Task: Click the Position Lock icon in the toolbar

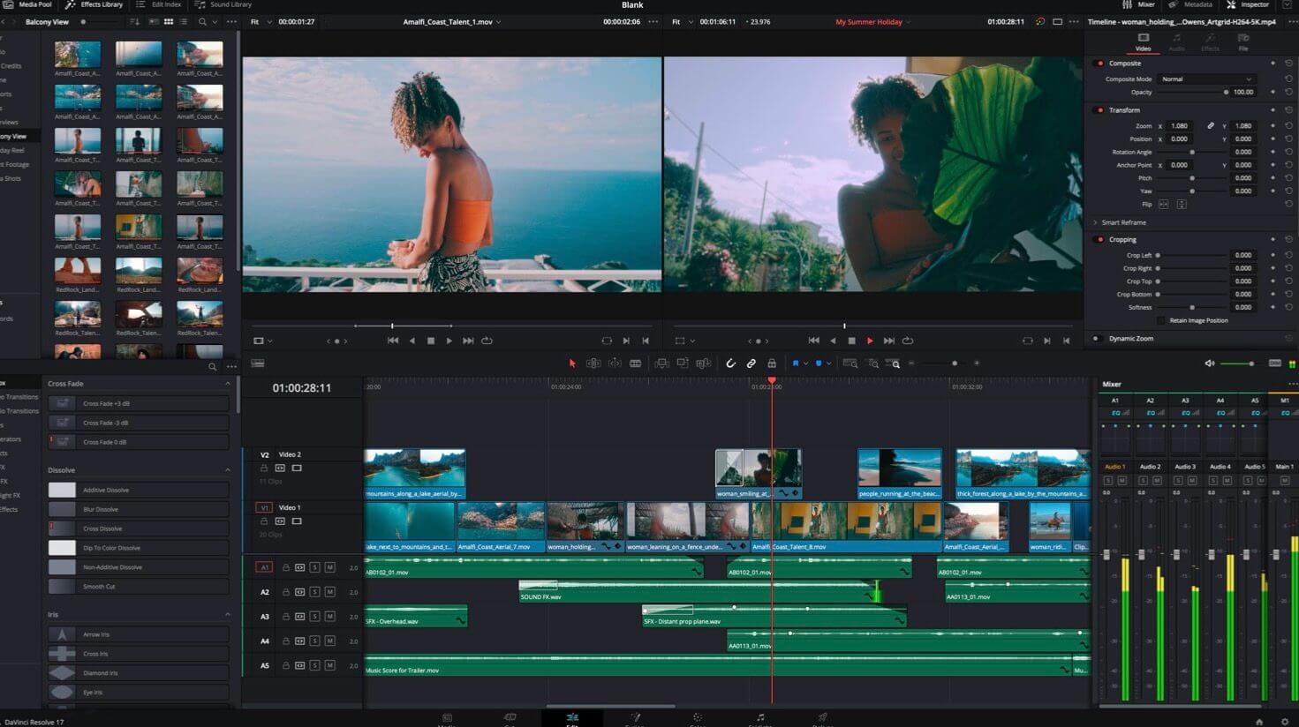Action: coord(771,363)
